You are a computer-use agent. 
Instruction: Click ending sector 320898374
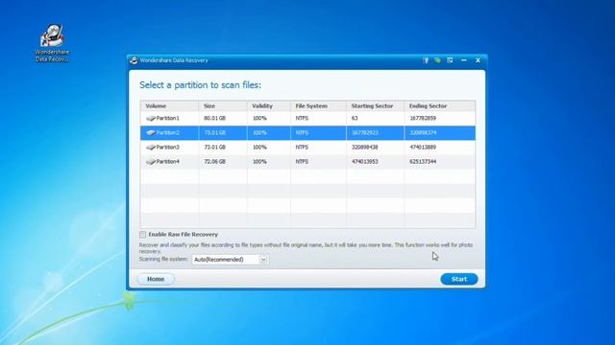423,132
